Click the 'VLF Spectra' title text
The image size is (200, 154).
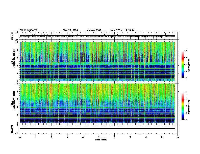29,30
